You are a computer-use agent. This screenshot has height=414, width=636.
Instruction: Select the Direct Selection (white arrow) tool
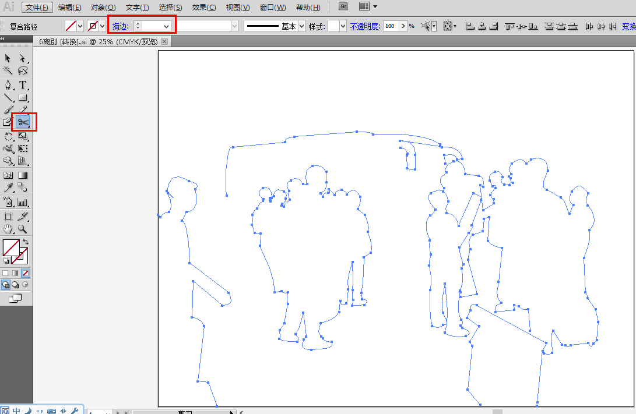click(22, 58)
